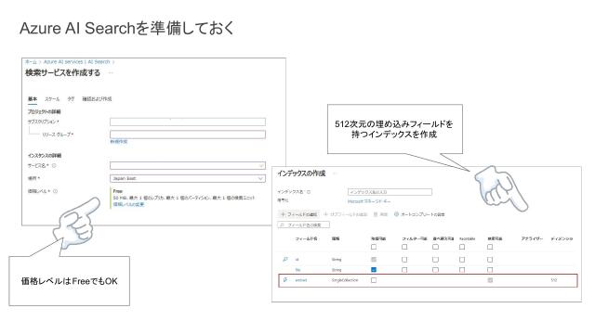Click Azure AI services | AI Search breadcrumb

point(76,62)
